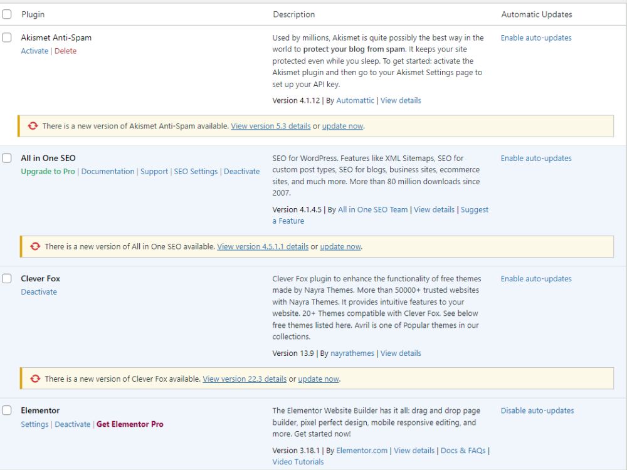Delete the Akismet Anti-Spam plugin
Viewport: 627px width, 470px height.
(x=66, y=51)
